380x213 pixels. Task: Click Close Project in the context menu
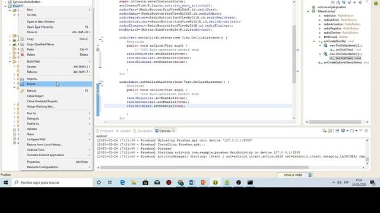(56, 96)
